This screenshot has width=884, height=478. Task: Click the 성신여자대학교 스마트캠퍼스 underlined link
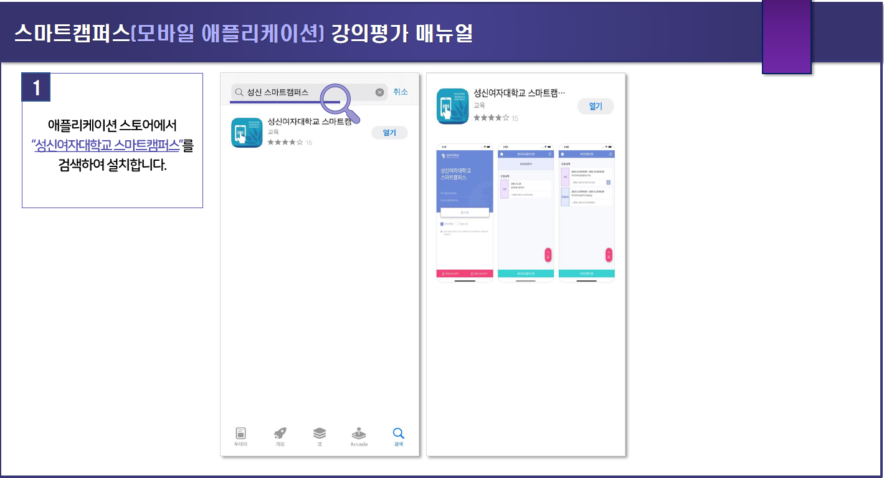106,146
